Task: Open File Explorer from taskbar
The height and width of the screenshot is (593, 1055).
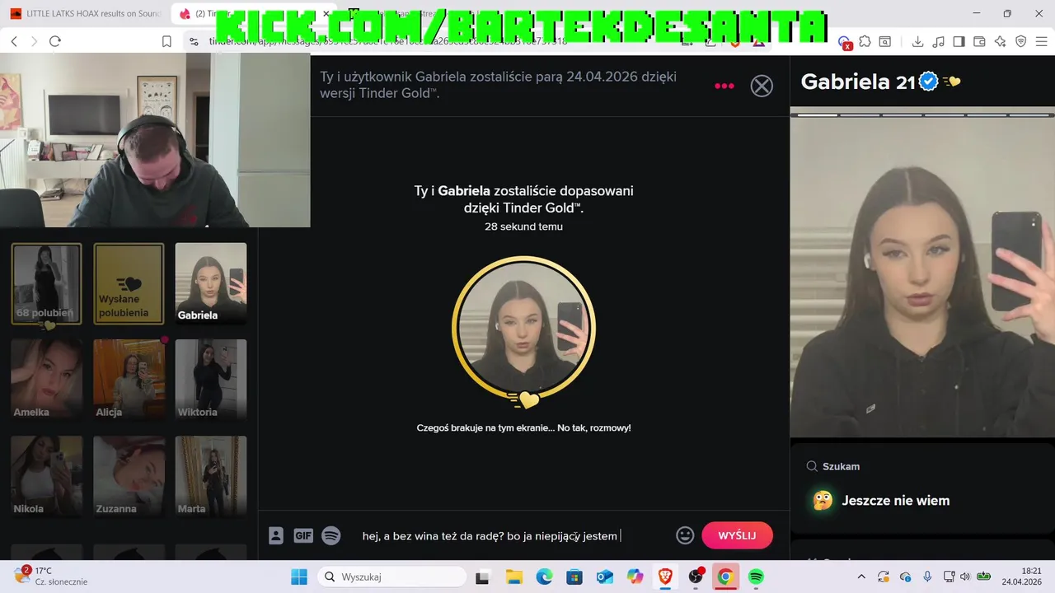Action: pyautogui.click(x=513, y=577)
